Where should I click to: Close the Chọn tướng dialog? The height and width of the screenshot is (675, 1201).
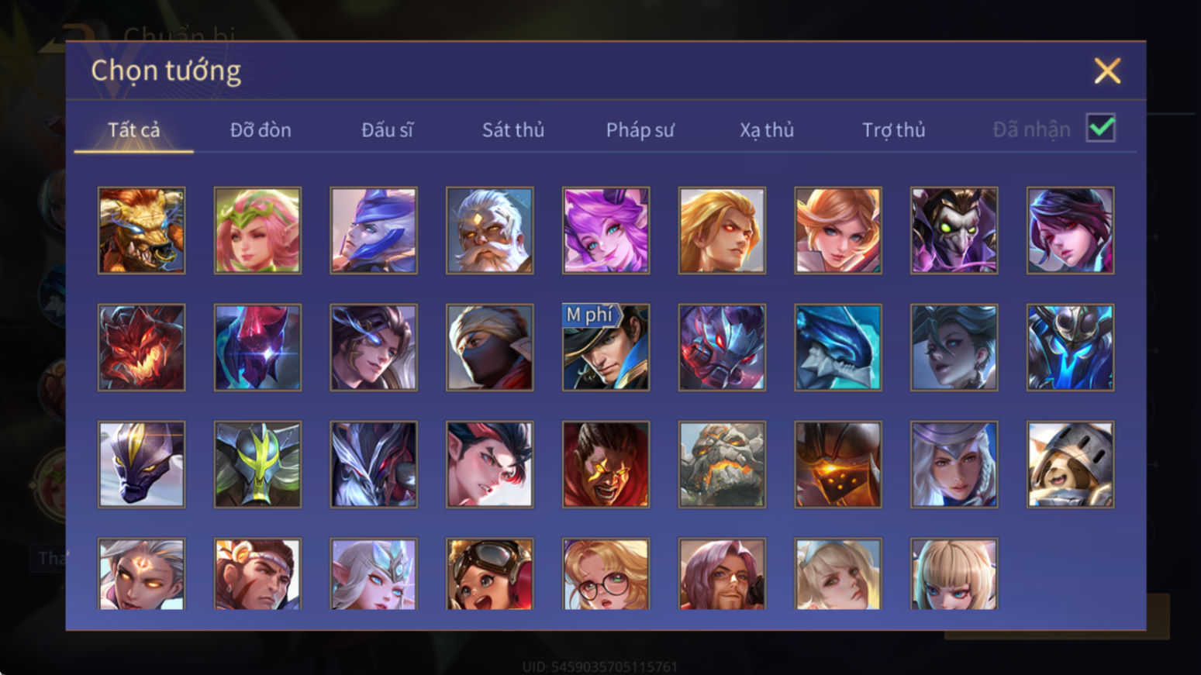1107,71
